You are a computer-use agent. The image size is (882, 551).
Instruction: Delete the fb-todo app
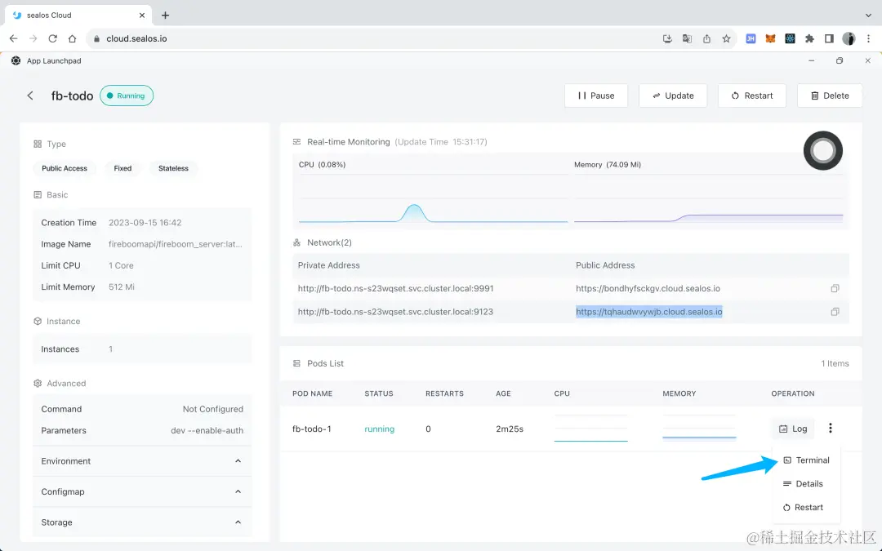tap(830, 96)
